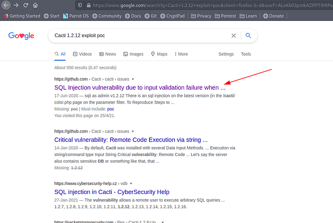Switch to the Maps tab
This screenshot has height=223, width=333.
(159, 54)
